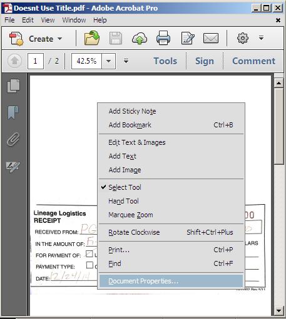Open the zoom percentage dropdown

[x=108, y=61]
